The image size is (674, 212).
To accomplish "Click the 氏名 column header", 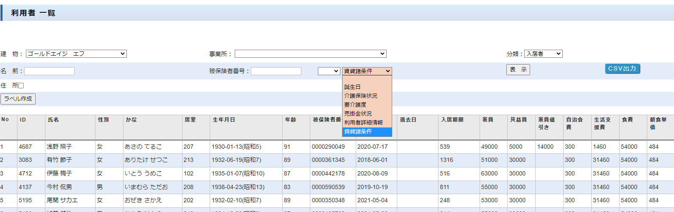I will [x=53, y=120].
